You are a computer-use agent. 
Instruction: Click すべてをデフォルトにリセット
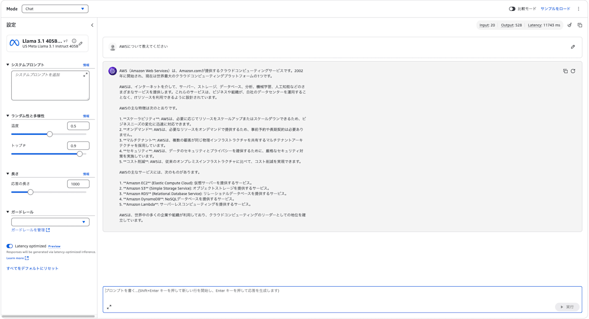(x=32, y=269)
